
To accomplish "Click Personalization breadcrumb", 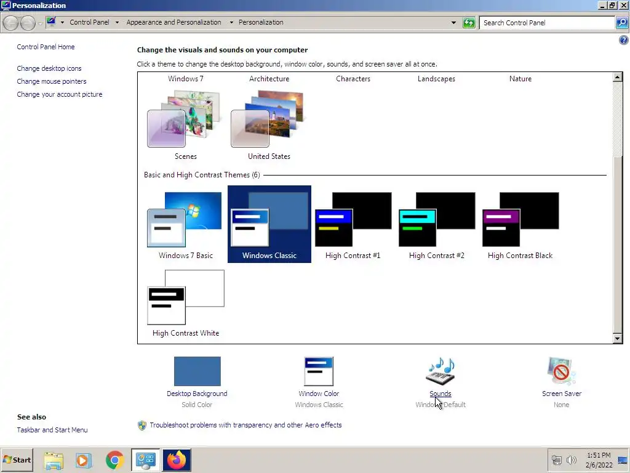I will tap(261, 22).
